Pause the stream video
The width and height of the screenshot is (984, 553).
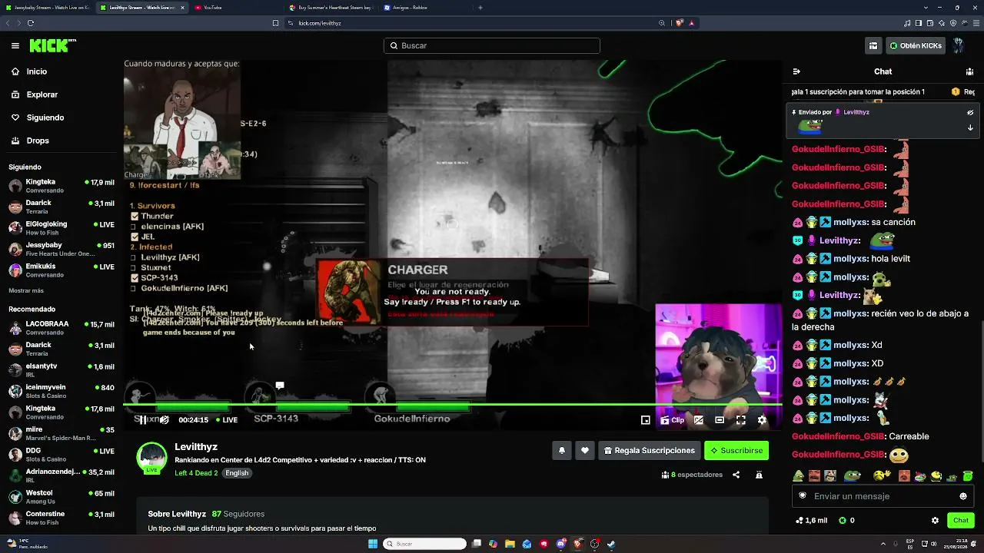(x=142, y=420)
